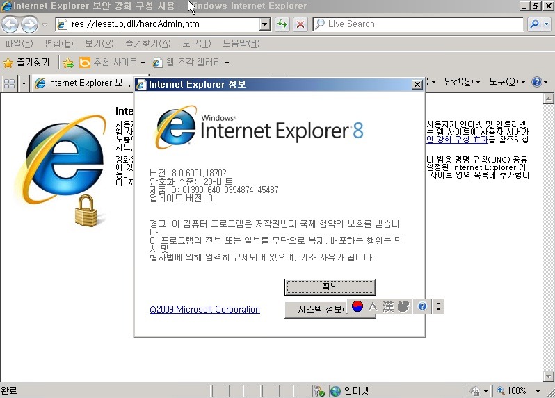
Task: Click the scroll down arrow on page scrollbar
Action: point(549,376)
